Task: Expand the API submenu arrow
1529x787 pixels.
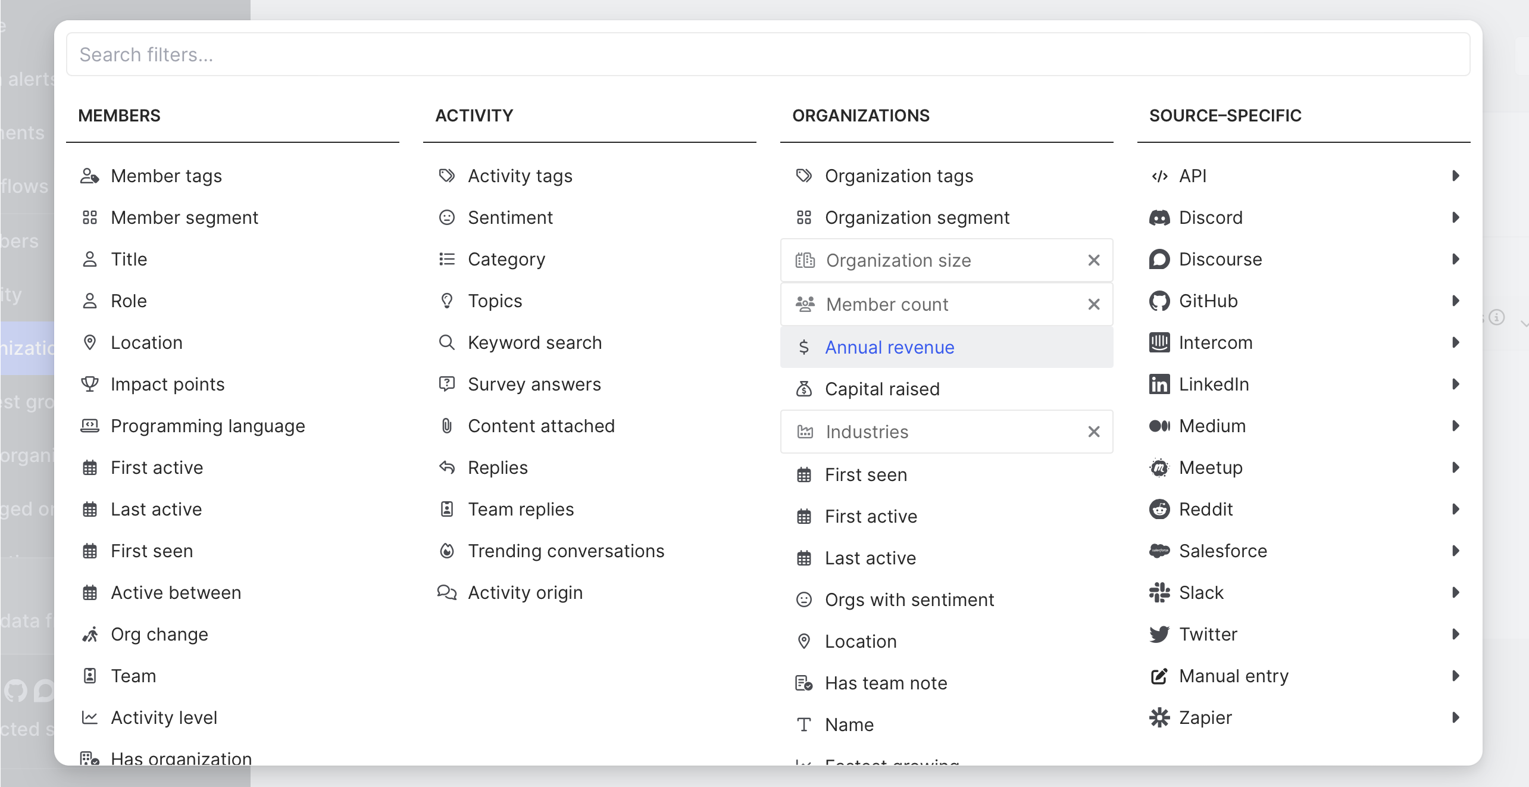Action: 1455,176
